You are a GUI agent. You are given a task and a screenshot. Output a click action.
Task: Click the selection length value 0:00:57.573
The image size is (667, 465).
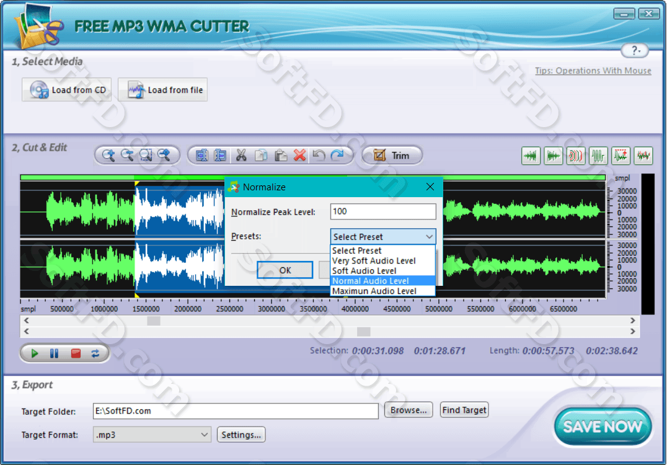tap(549, 351)
